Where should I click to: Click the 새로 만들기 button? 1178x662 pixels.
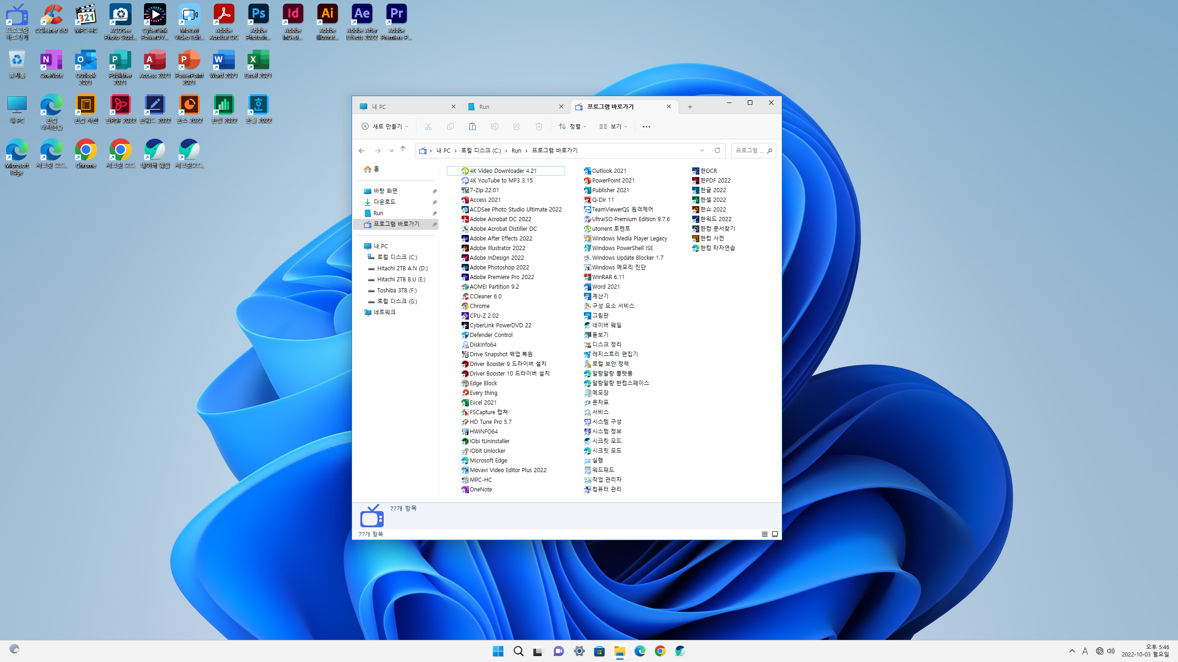click(x=385, y=126)
